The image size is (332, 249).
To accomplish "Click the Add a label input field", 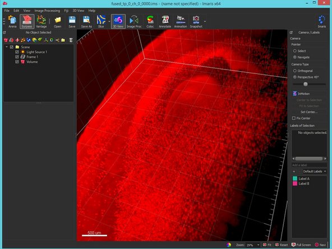I will click(309, 165).
